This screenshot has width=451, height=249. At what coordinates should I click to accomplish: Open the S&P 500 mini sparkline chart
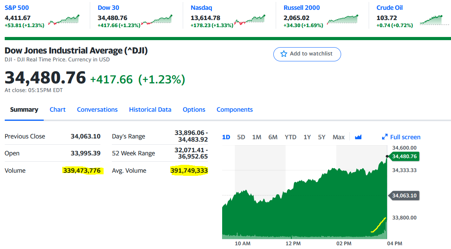click(63, 20)
